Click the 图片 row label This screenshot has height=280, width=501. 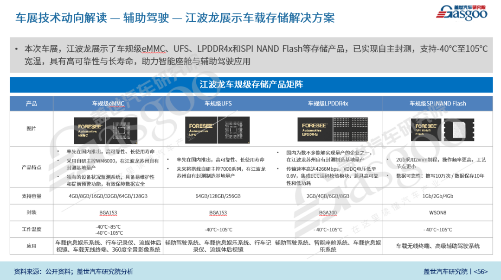coord(32,129)
